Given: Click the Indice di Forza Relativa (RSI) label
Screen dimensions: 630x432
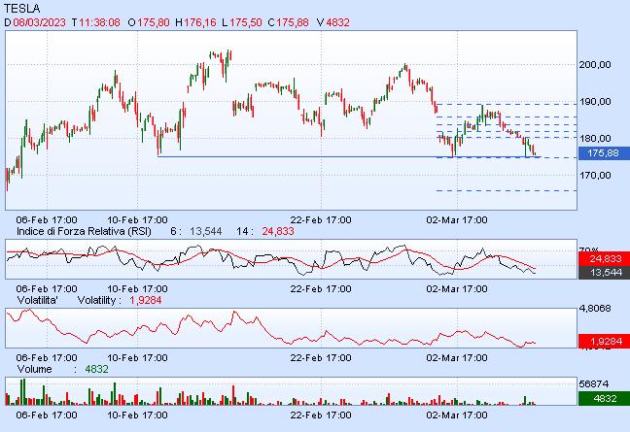Looking at the screenshot, I should pyautogui.click(x=84, y=231).
